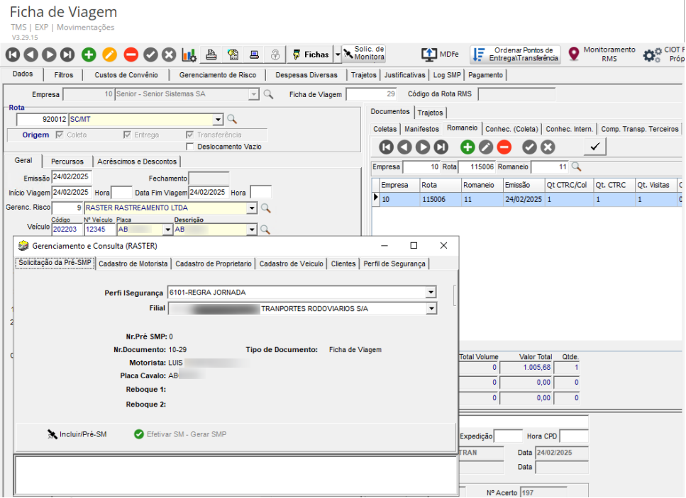The width and height of the screenshot is (686, 498).
Task: Click Nº Acerto field showing 197
Action: 543,492
